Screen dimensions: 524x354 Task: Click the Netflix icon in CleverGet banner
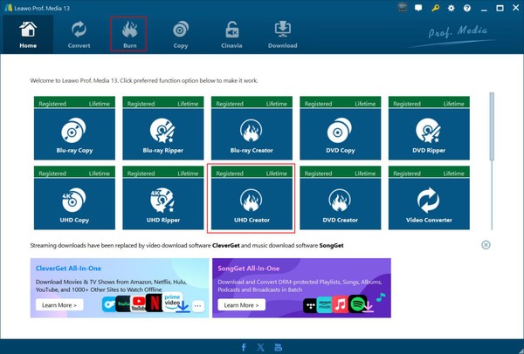pos(155,303)
